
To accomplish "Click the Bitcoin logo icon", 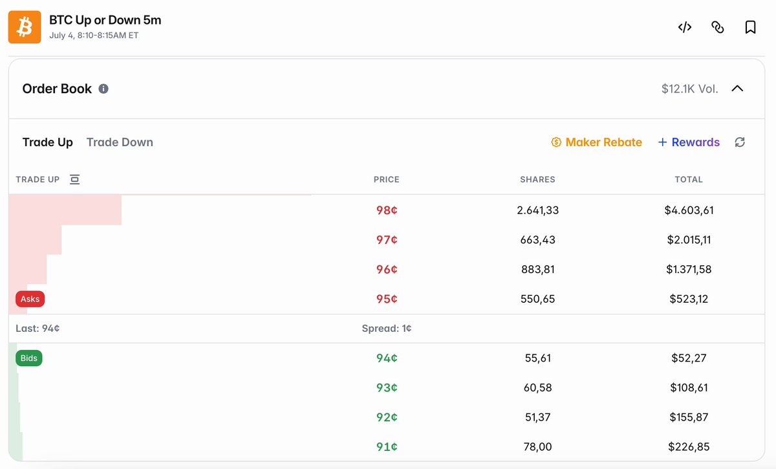I will click(x=25, y=27).
